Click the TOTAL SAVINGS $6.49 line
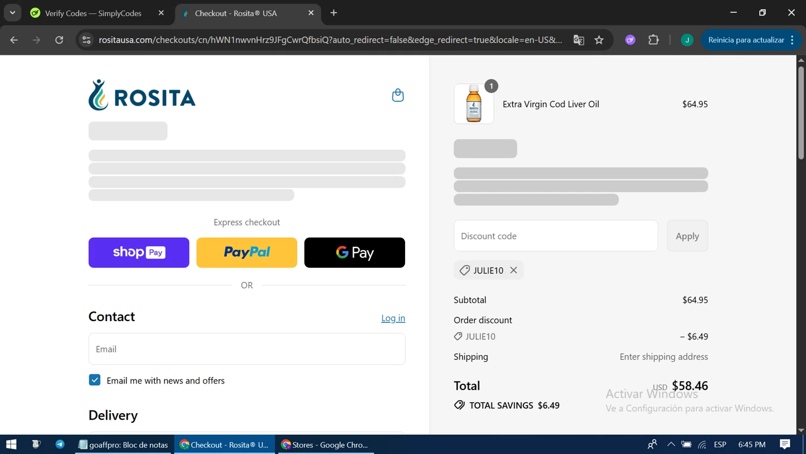 tap(507, 405)
